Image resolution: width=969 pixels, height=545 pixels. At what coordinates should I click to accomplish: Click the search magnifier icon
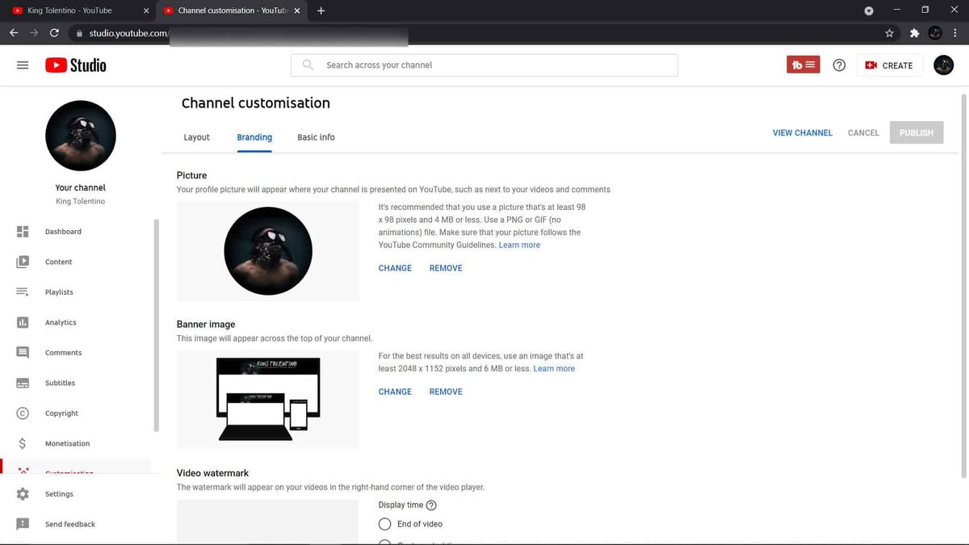(308, 65)
